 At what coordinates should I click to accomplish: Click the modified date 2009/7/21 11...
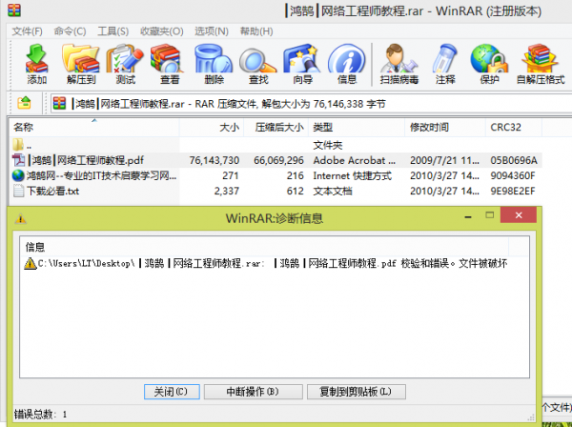point(444,160)
